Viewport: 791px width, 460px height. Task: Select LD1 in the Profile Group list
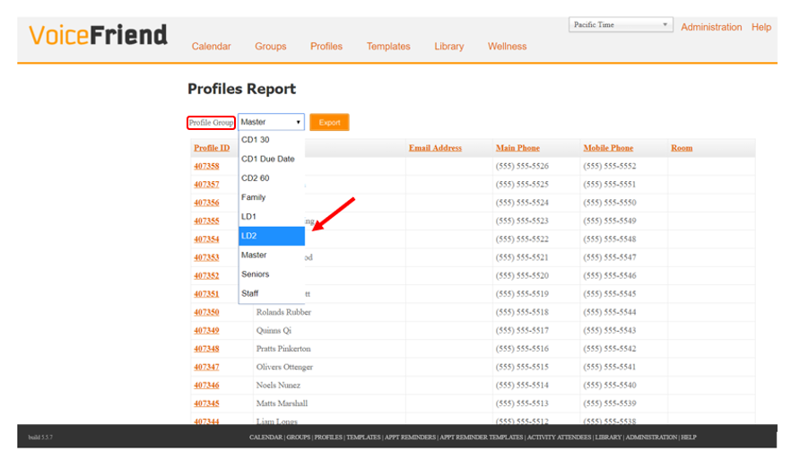point(272,216)
